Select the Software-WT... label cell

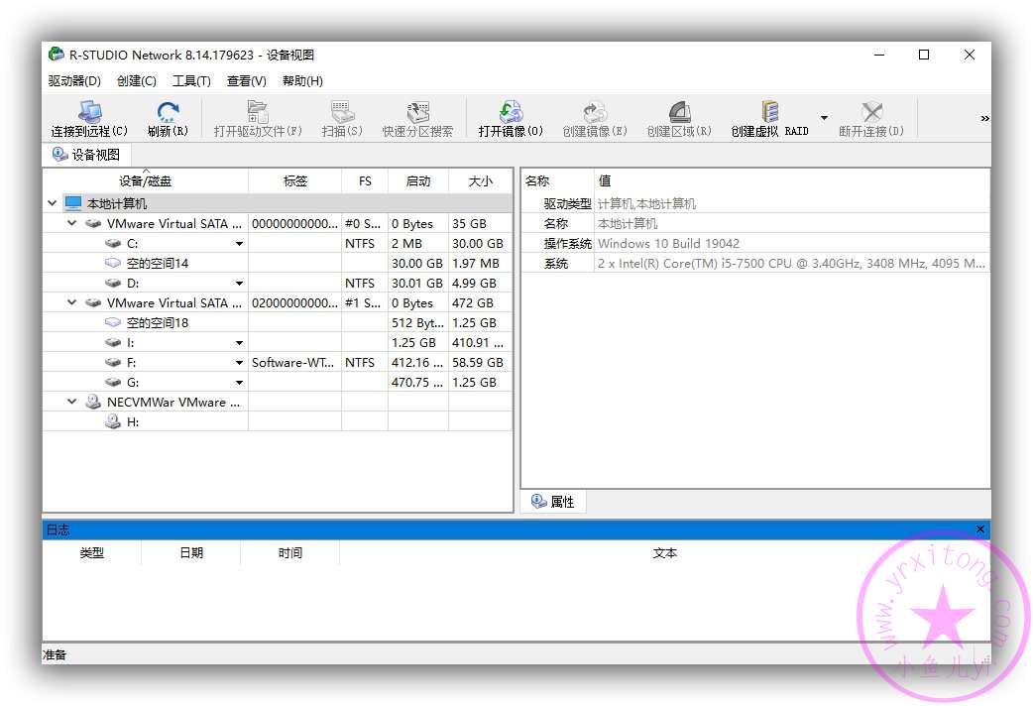pyautogui.click(x=294, y=362)
